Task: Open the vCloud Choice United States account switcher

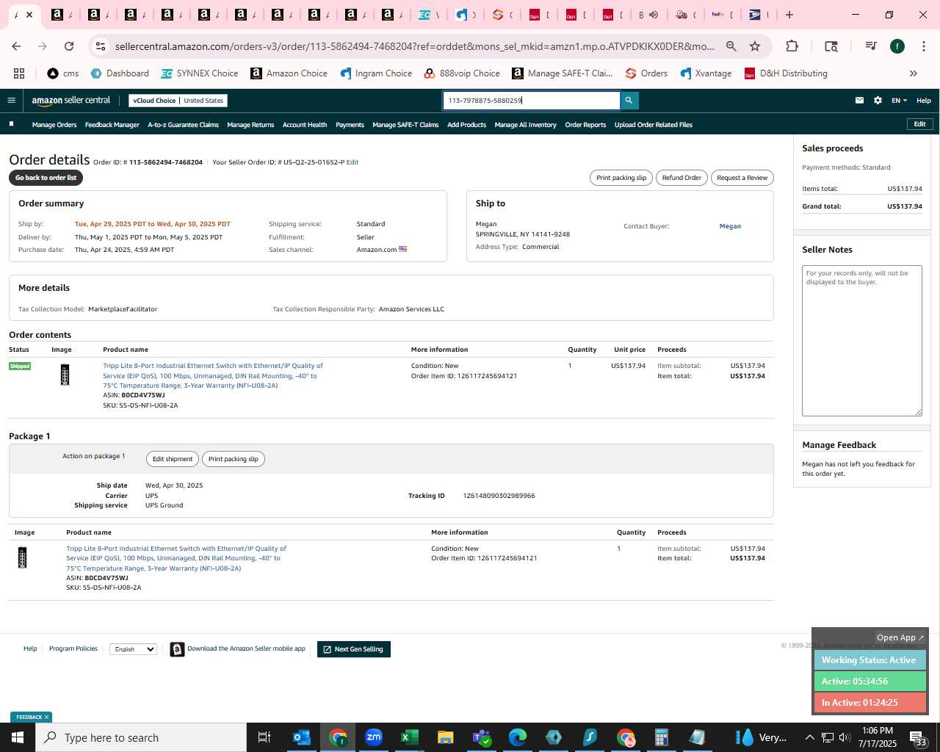Action: click(x=178, y=101)
